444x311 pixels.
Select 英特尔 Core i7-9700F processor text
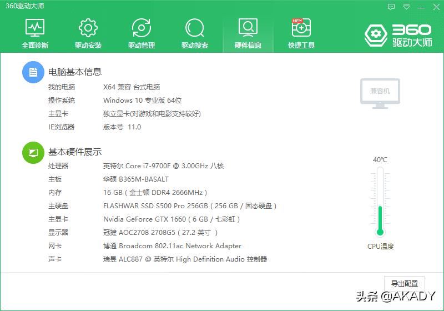tap(163, 166)
